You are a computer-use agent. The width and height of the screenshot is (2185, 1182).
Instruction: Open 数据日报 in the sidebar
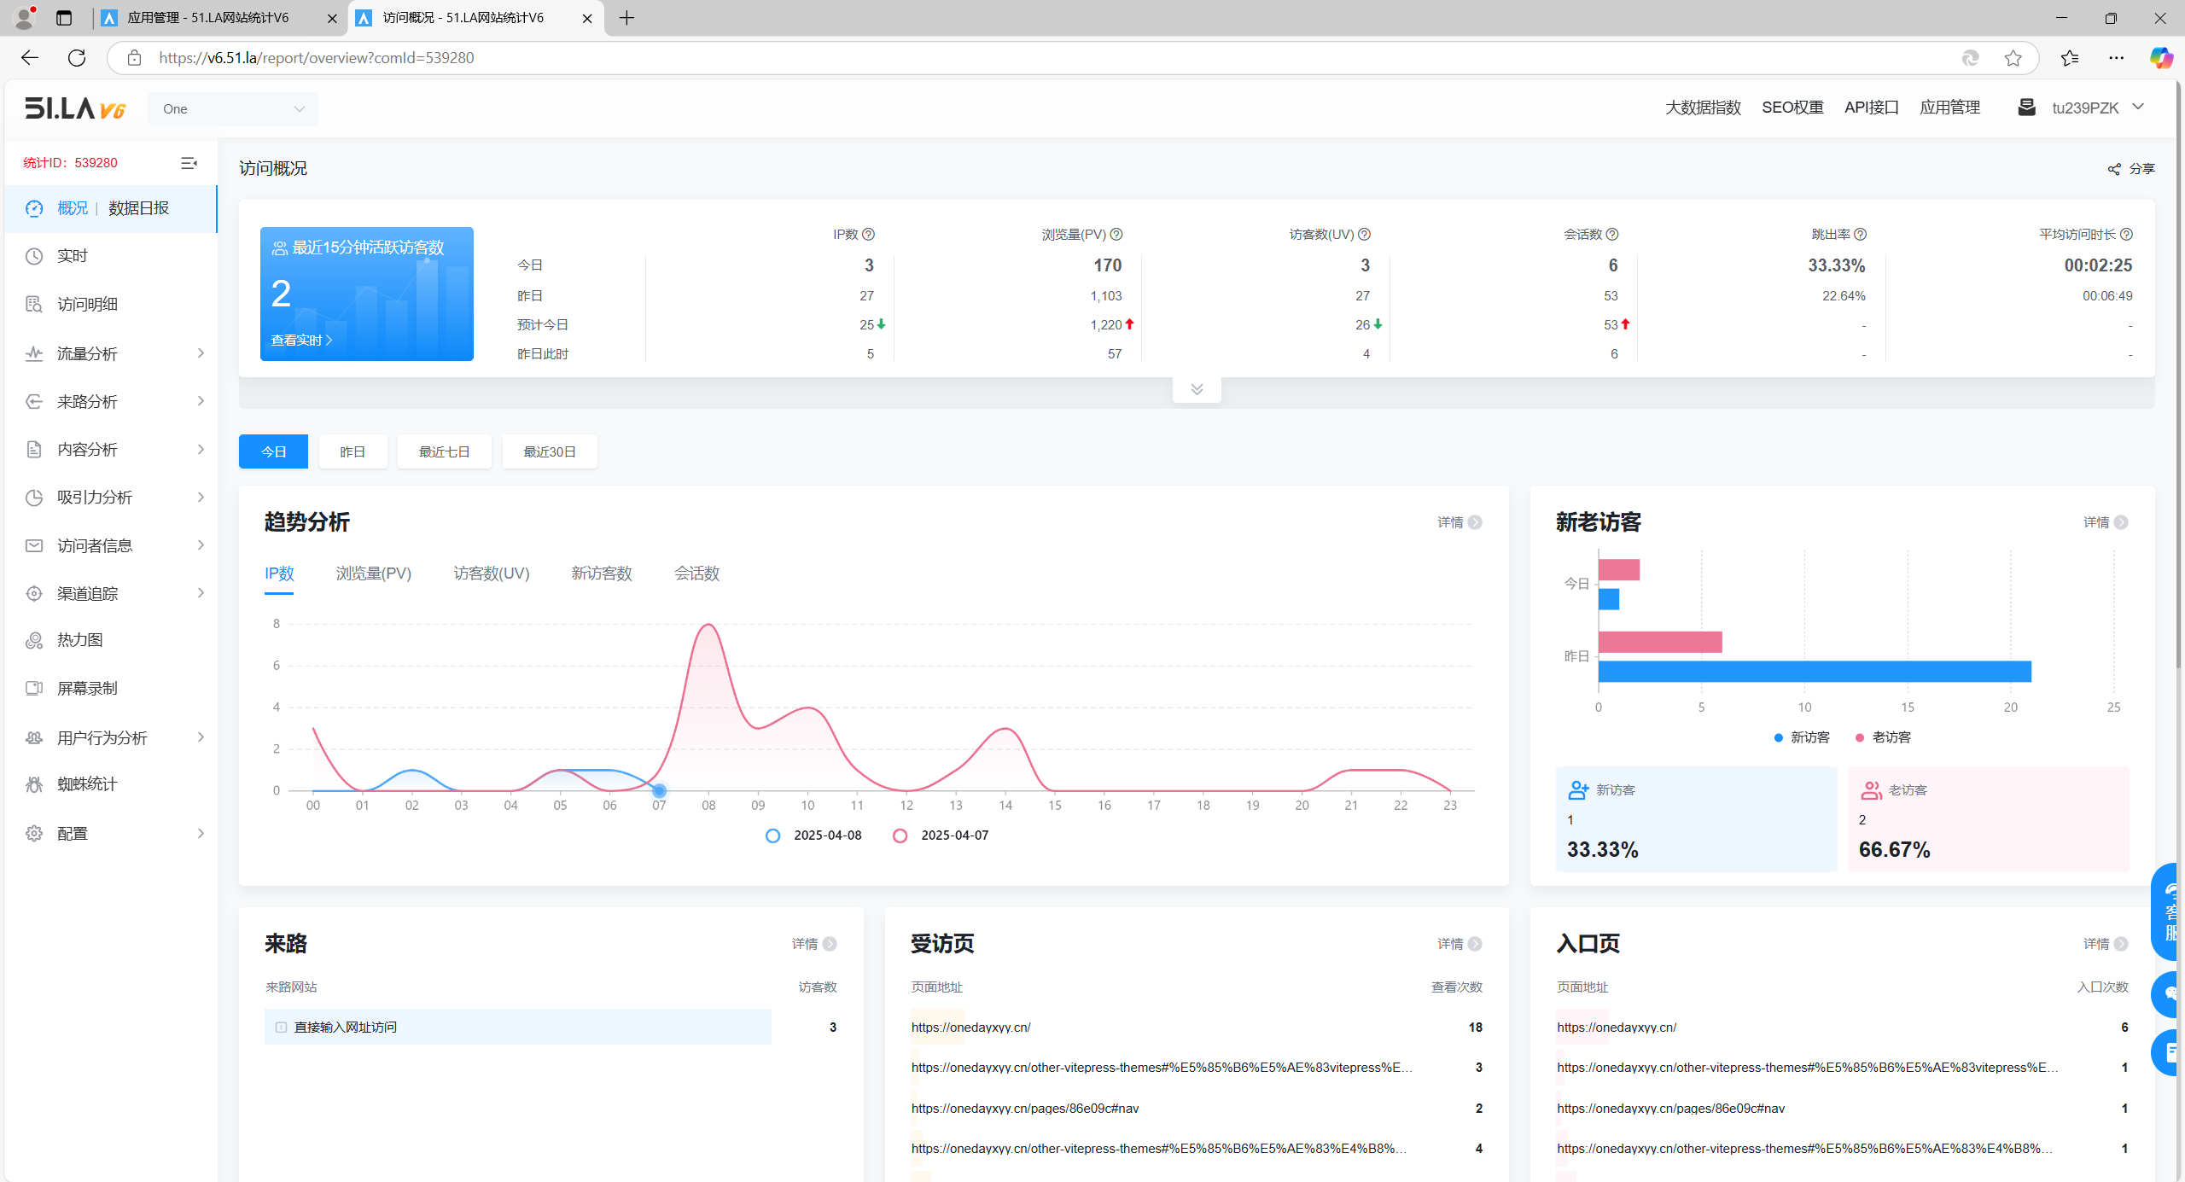(x=139, y=208)
